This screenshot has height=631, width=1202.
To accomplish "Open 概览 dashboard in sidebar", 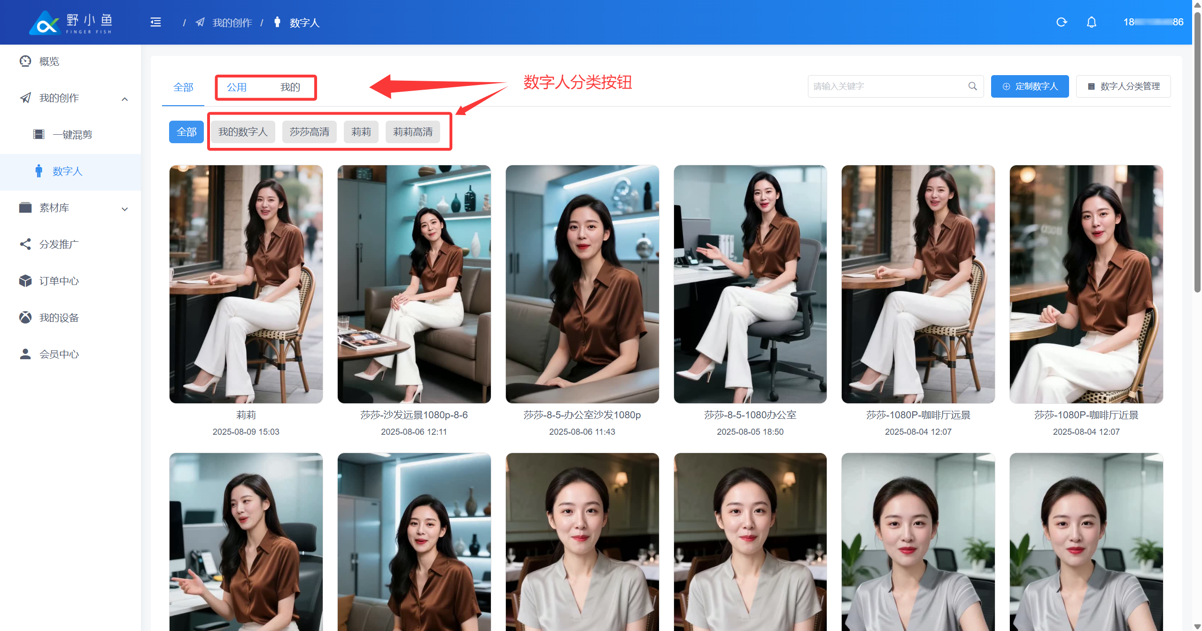I will (x=49, y=62).
